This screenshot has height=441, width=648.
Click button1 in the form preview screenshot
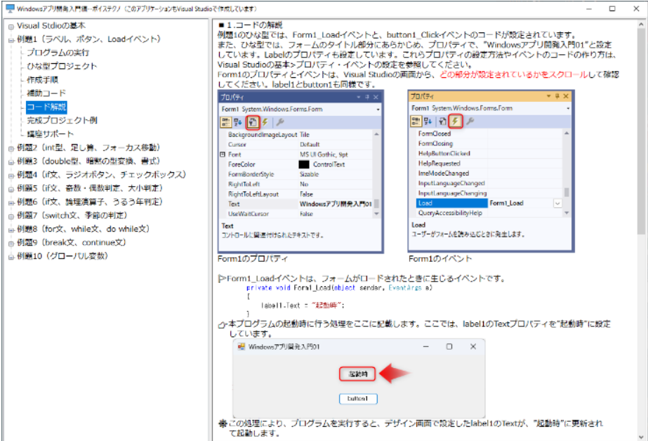click(x=359, y=398)
